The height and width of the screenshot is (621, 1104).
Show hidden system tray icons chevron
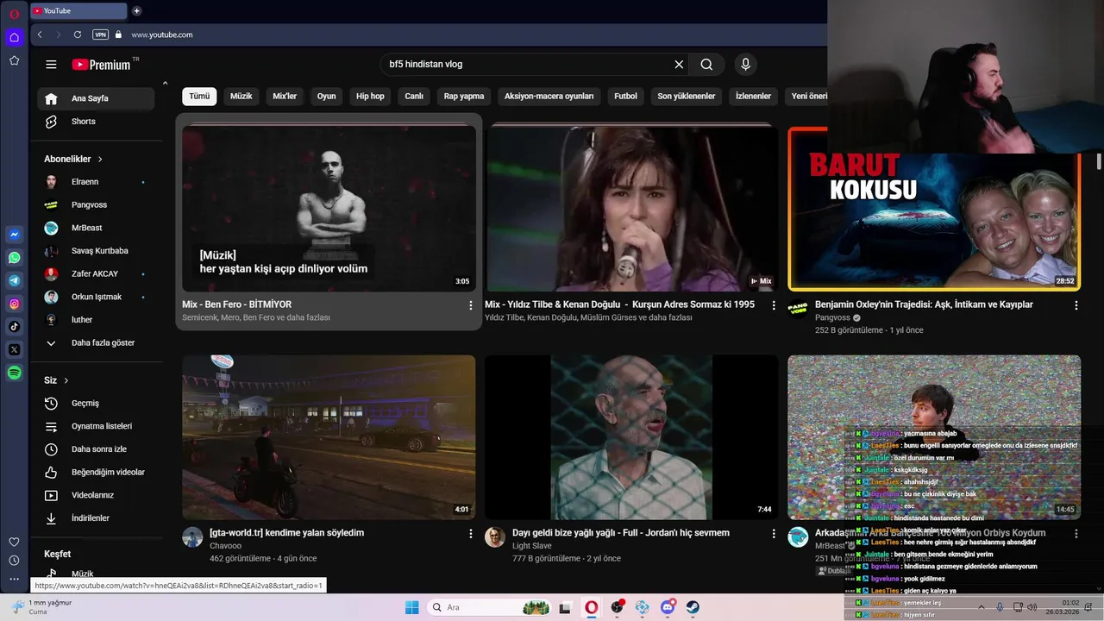point(981,607)
